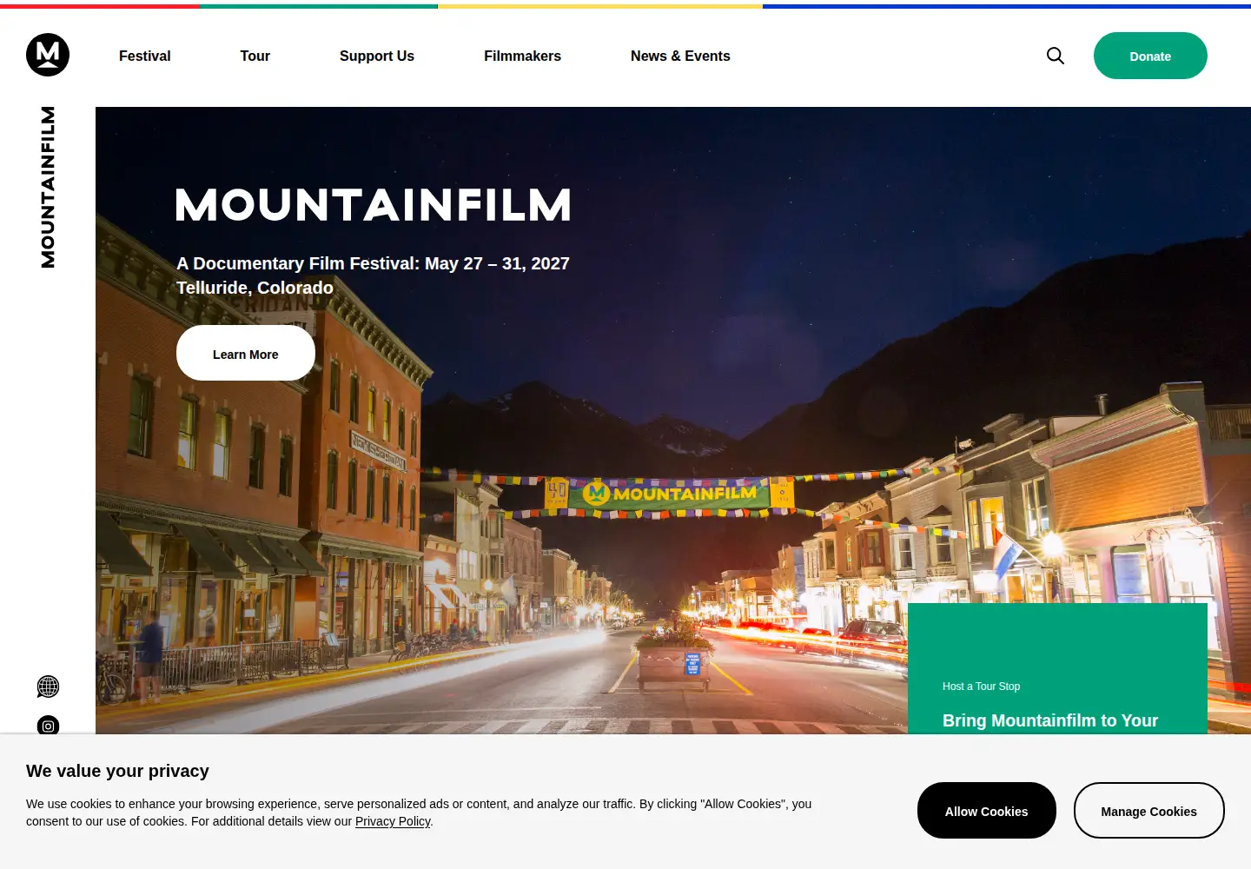Open the Support Us menu

click(x=377, y=56)
